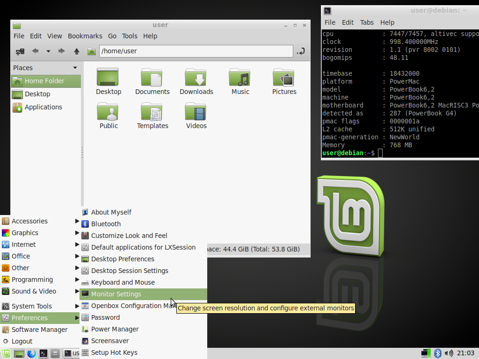The width and height of the screenshot is (479, 359).
Task: Go to the parent folder with up arrow
Action: coord(76,51)
